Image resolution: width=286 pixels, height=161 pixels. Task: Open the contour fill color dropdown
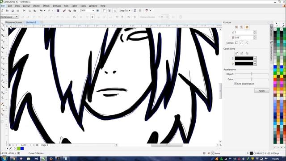pyautogui.click(x=255, y=64)
